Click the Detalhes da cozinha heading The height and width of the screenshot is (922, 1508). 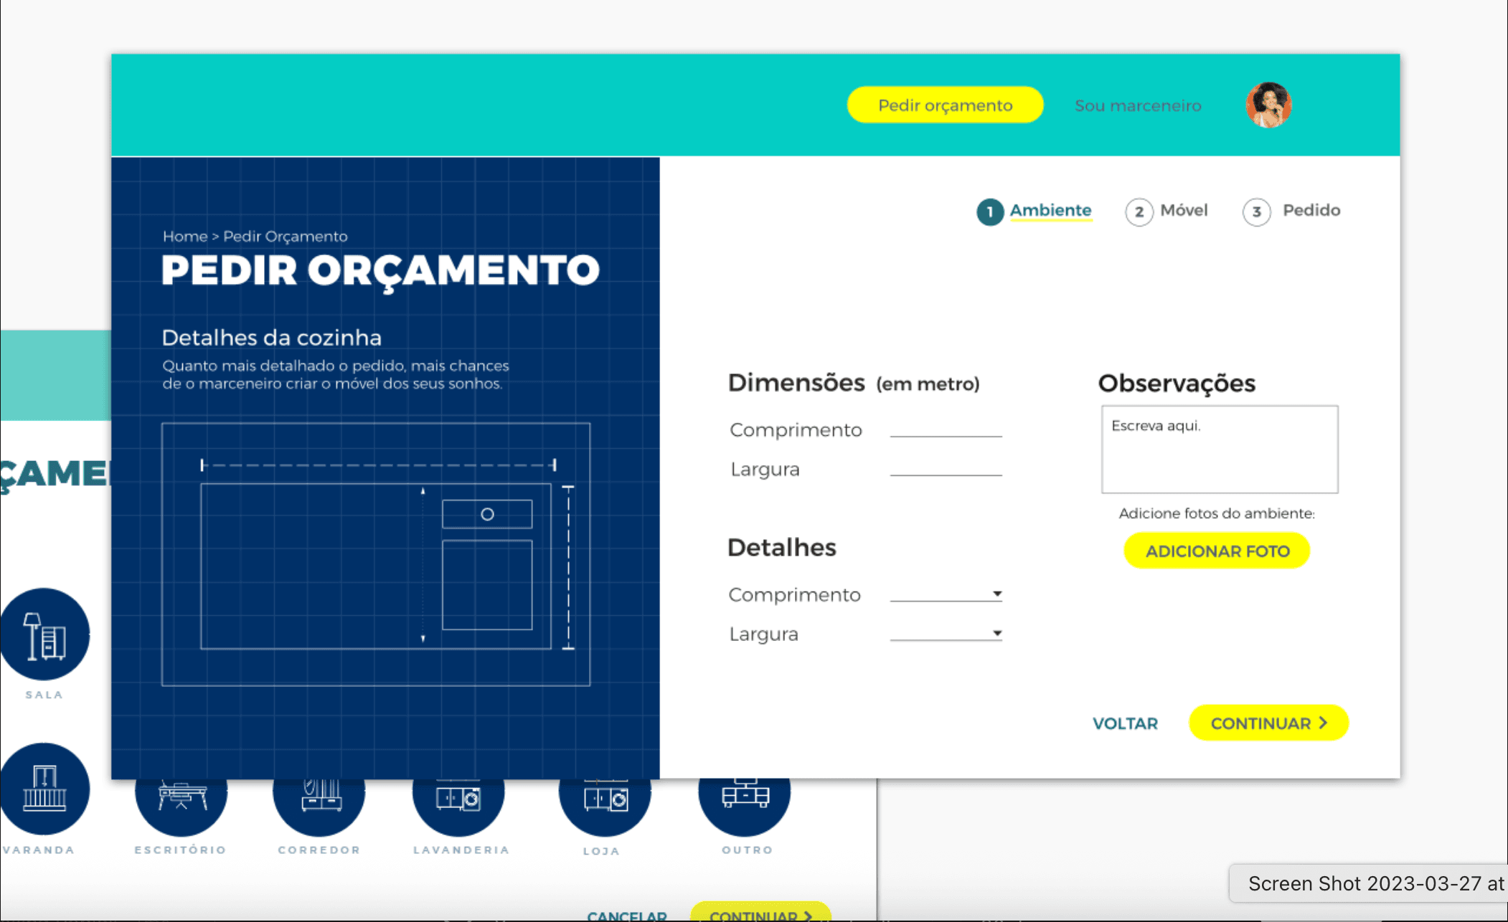(272, 338)
